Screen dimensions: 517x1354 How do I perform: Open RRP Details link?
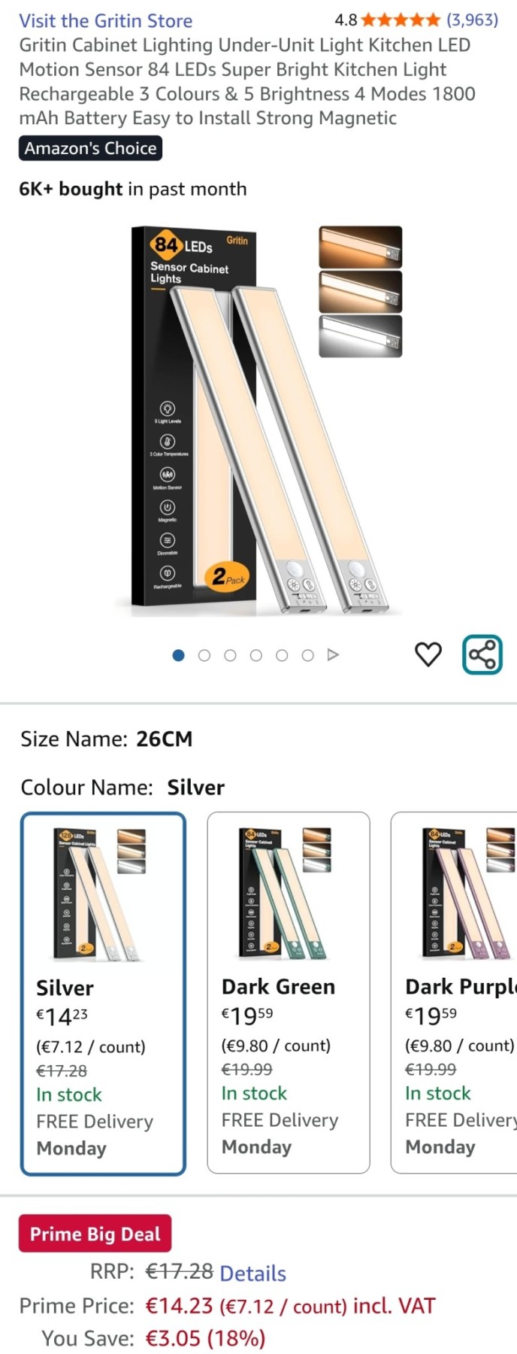pyautogui.click(x=252, y=1273)
